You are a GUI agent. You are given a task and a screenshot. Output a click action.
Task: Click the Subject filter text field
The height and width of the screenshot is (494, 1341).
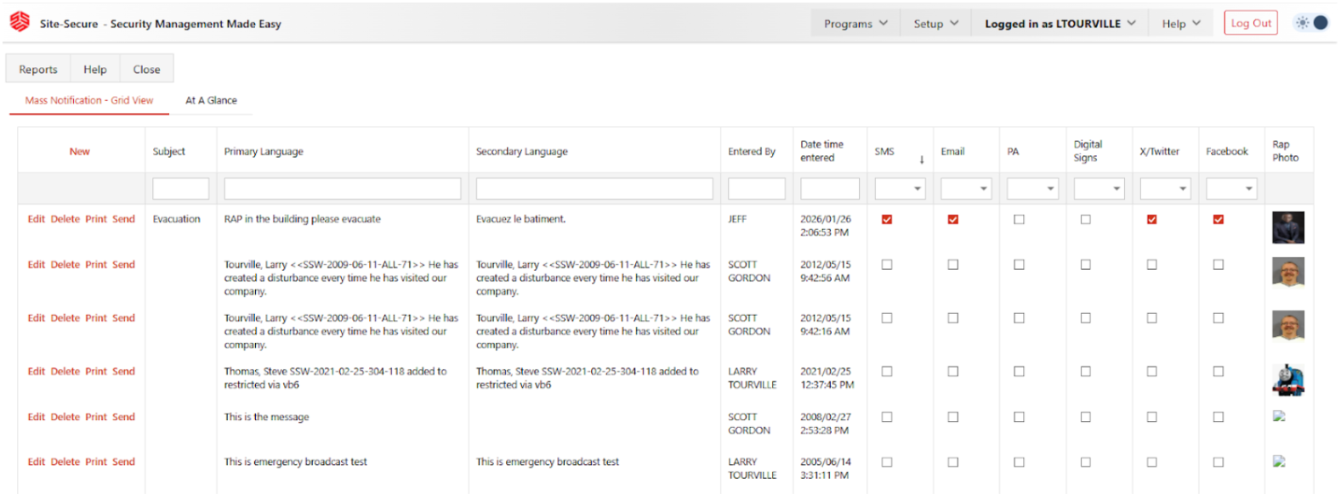180,188
